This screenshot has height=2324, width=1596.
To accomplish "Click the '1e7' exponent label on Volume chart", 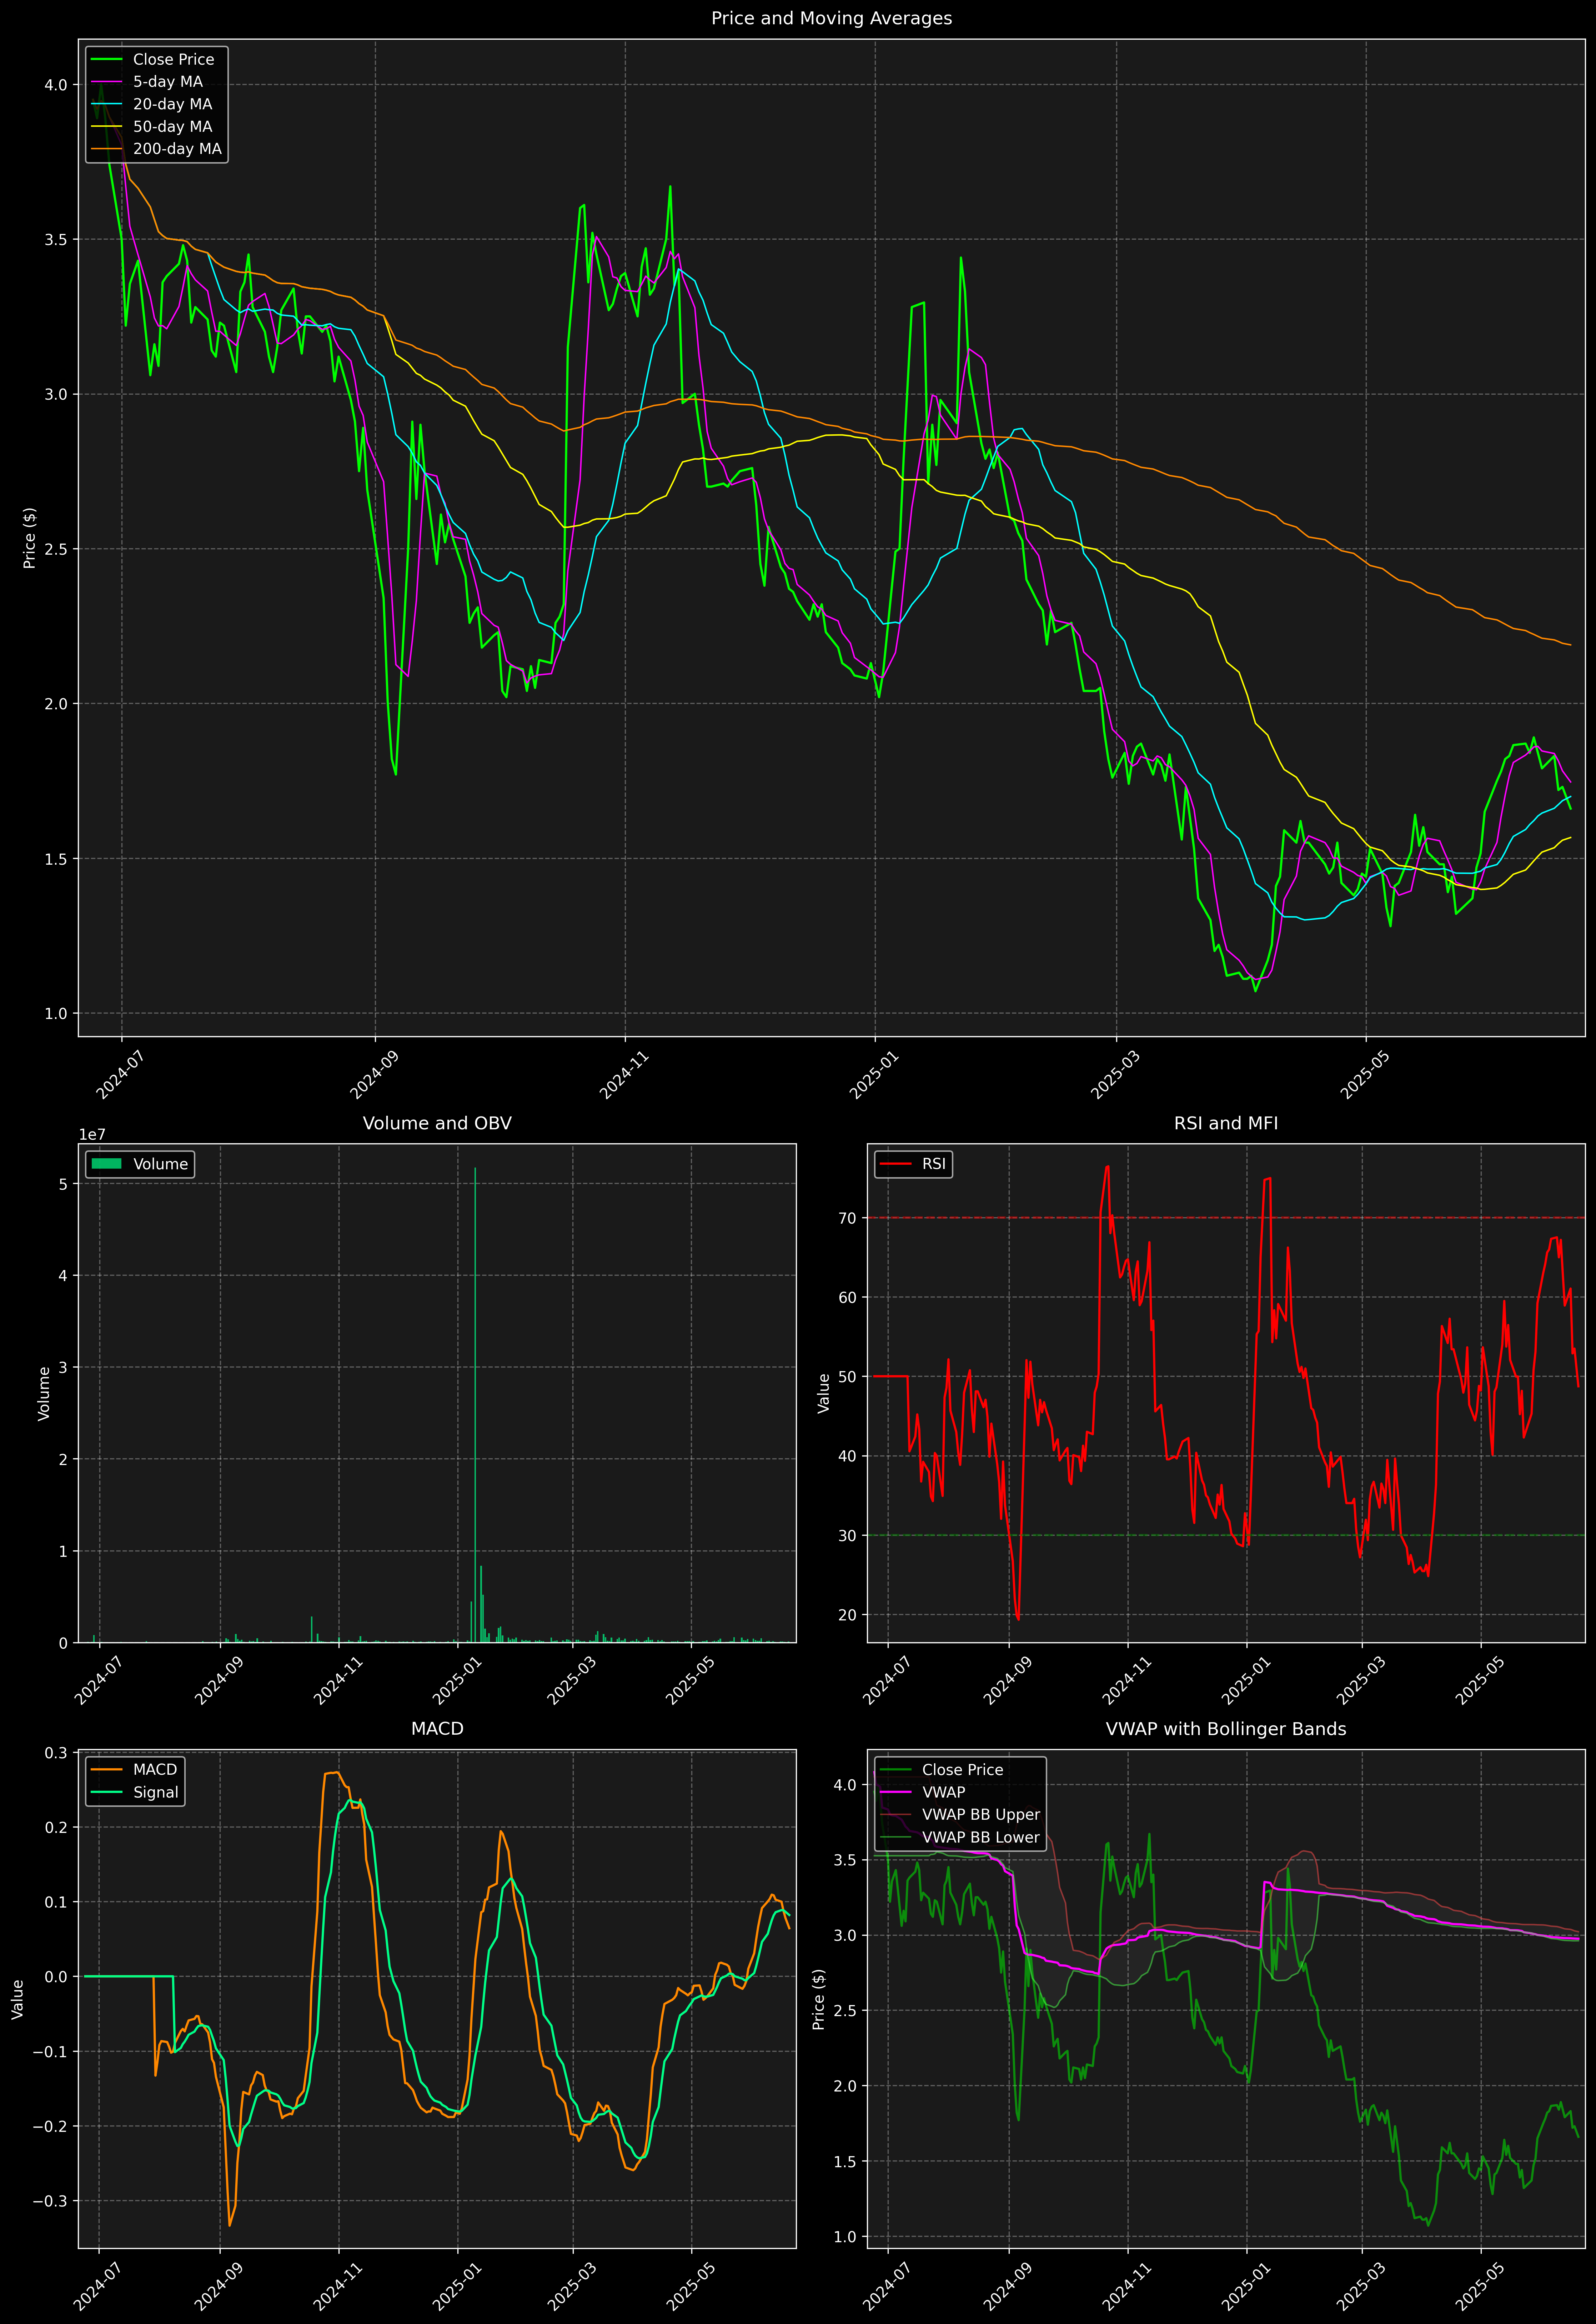I will pos(92,1135).
